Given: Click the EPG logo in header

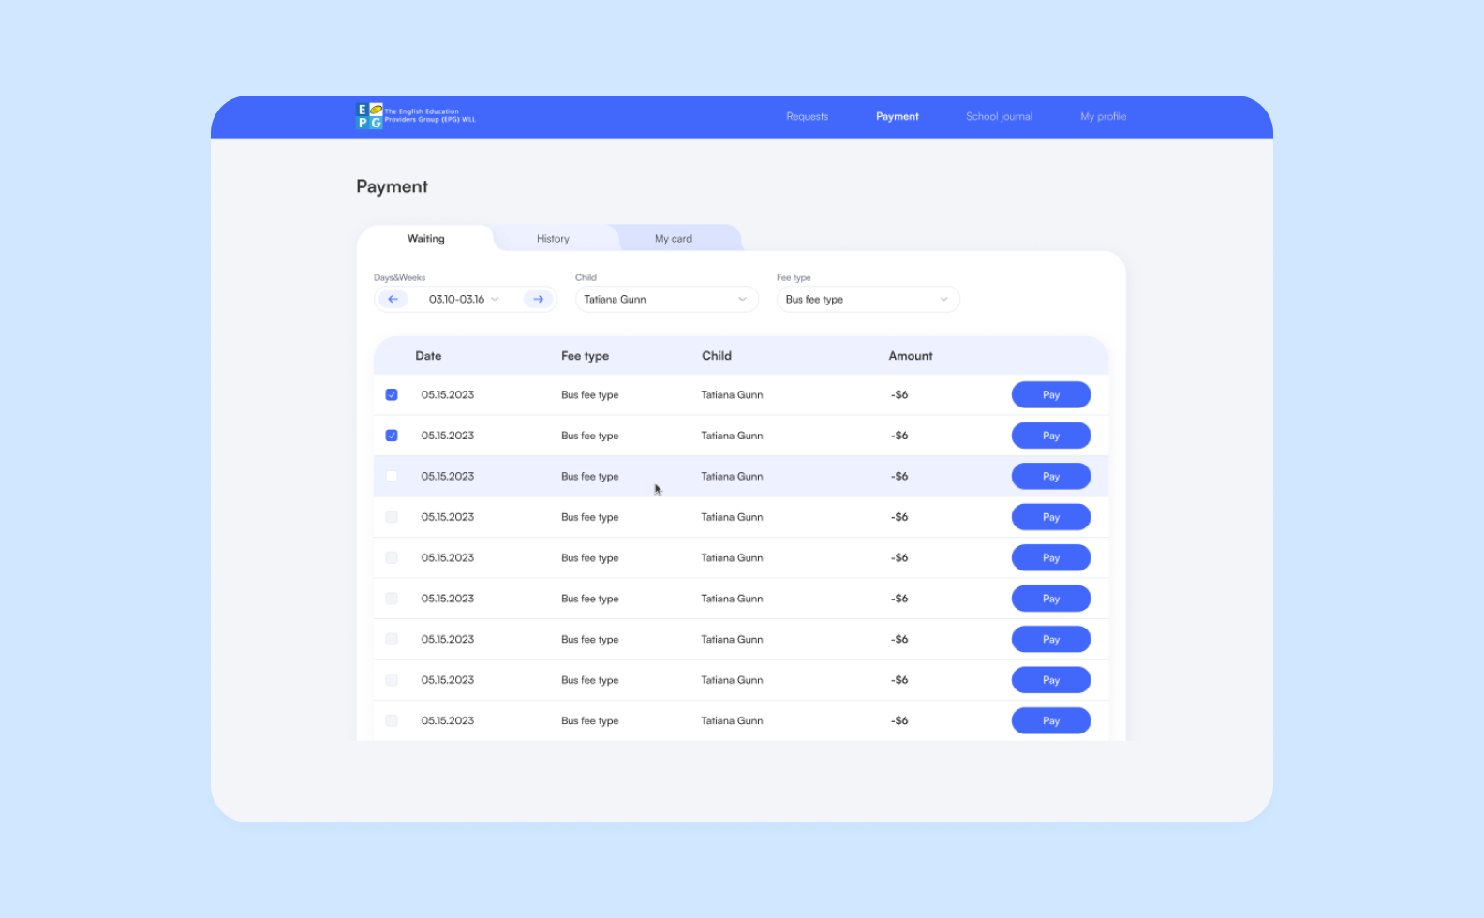Looking at the screenshot, I should coord(416,116).
